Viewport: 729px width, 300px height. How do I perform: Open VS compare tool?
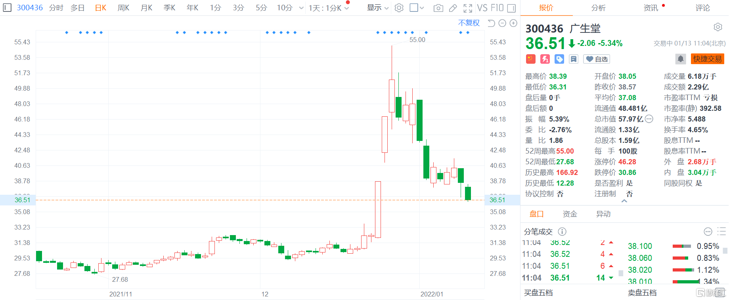click(482, 8)
